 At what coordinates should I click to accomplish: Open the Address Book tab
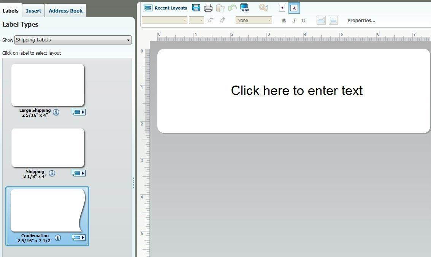click(x=65, y=11)
